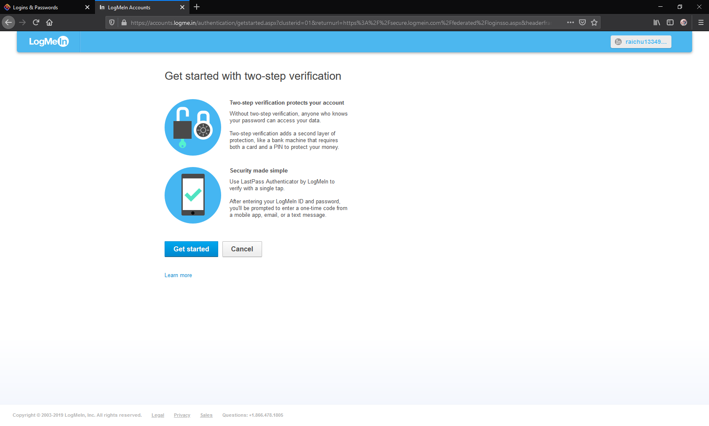View site security padlock details
The width and height of the screenshot is (709, 426).
click(x=124, y=22)
